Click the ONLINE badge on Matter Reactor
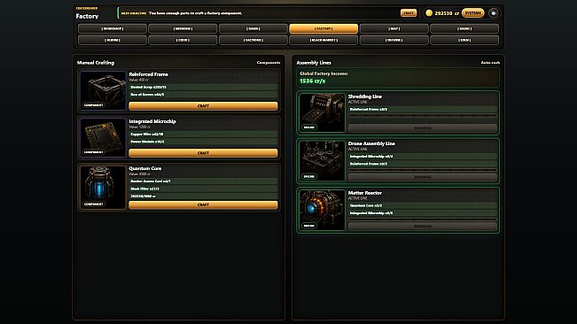577x324 pixels. click(309, 226)
